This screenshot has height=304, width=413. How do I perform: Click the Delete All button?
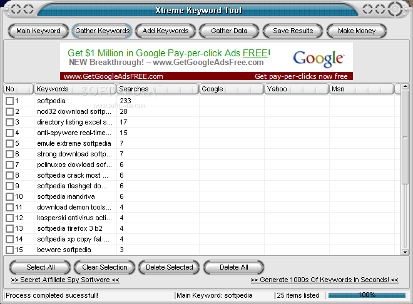click(x=233, y=268)
